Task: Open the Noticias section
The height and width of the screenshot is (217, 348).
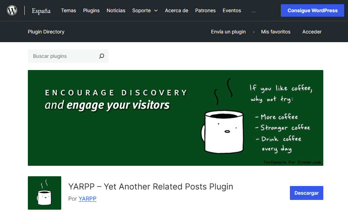Action: pos(116,10)
